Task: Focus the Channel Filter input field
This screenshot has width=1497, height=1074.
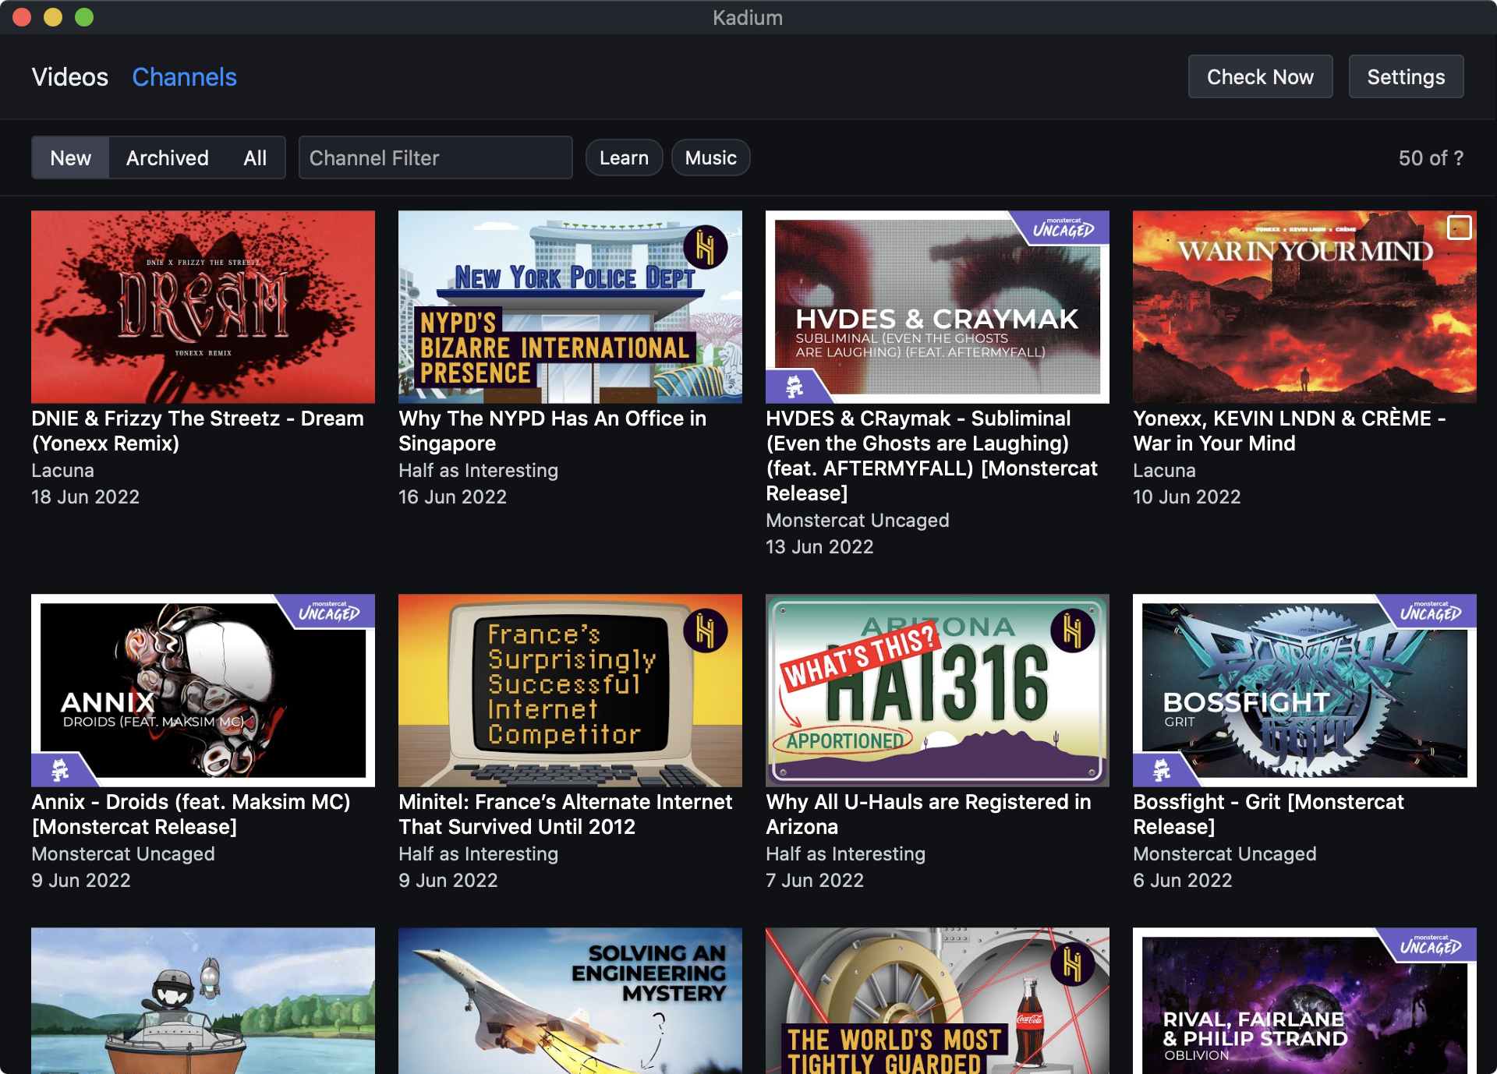Action: [x=435, y=157]
